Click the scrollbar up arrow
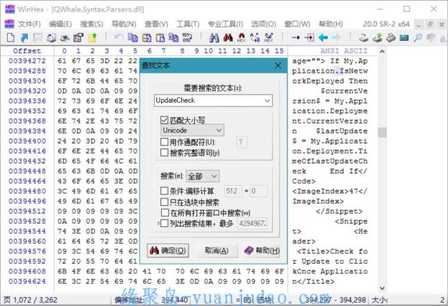Image resolution: width=448 pixels, height=306 pixels. (x=382, y=51)
